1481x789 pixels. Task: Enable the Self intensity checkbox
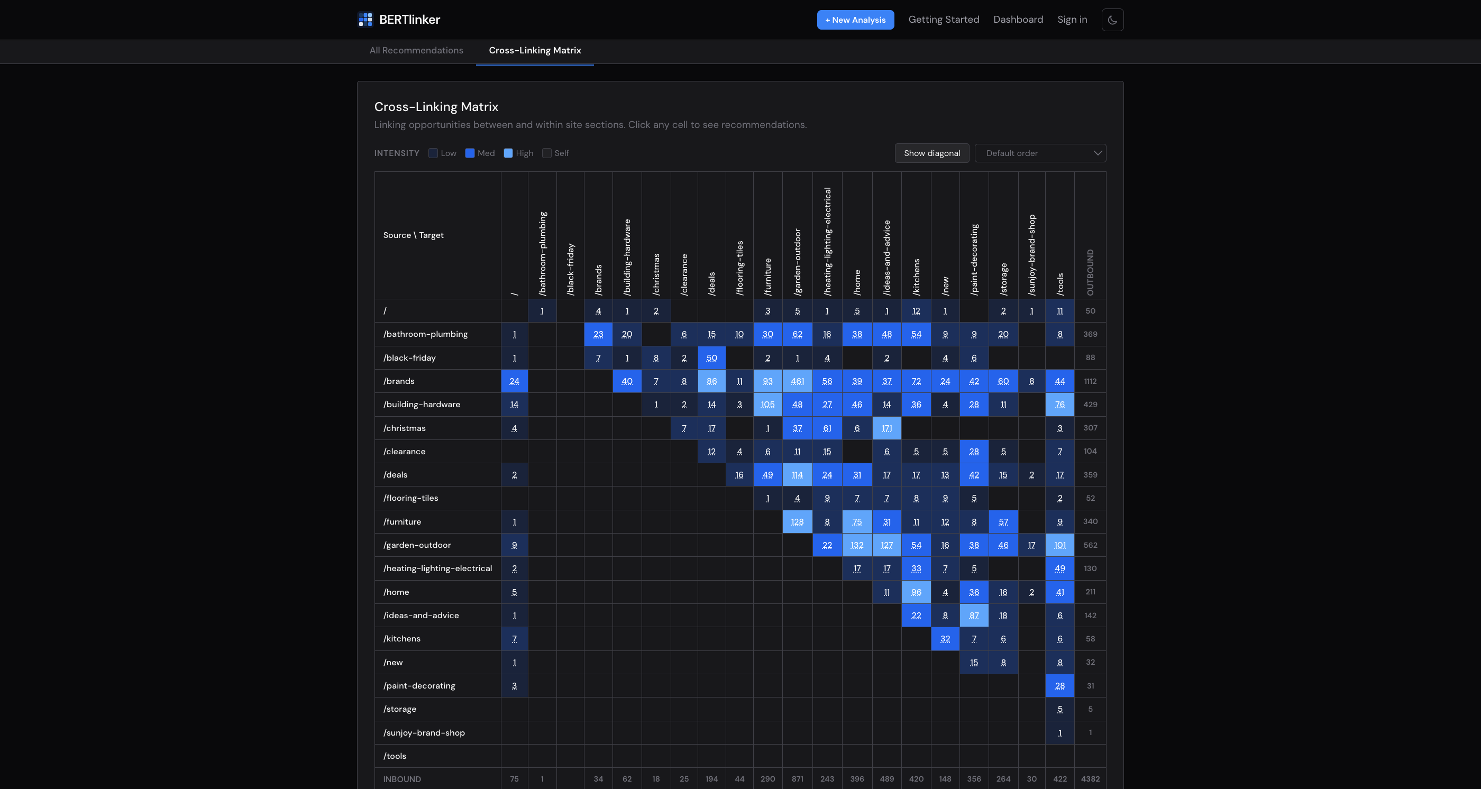547,153
